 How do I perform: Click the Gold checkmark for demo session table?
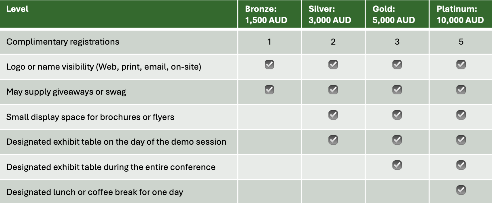pyautogui.click(x=397, y=140)
